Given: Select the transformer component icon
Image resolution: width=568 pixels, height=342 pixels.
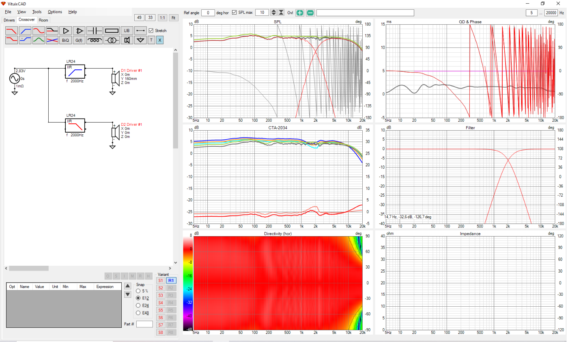Looking at the screenshot, I should click(x=111, y=40).
